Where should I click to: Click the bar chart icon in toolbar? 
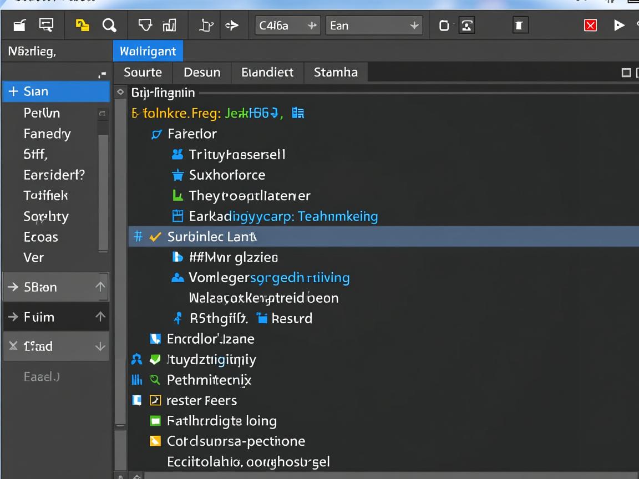point(169,26)
